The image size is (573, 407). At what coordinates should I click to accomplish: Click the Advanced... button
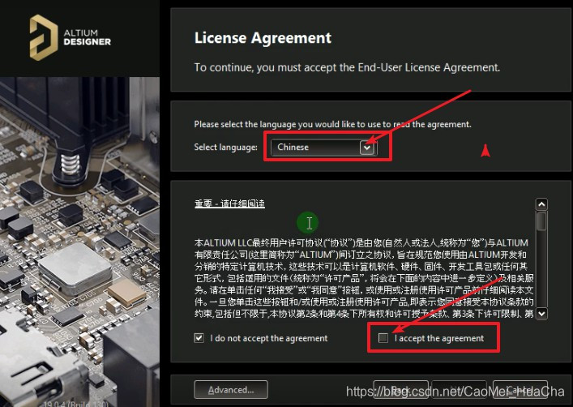231,390
